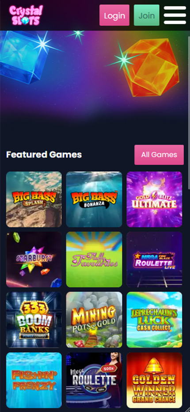
Task: Launch the Fishin' Frenzy game
Action: click(34, 380)
